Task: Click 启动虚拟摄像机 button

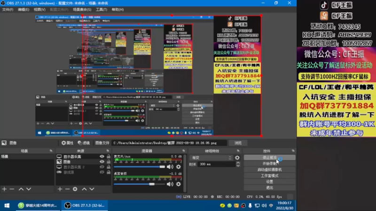Action: pyautogui.click(x=269, y=170)
